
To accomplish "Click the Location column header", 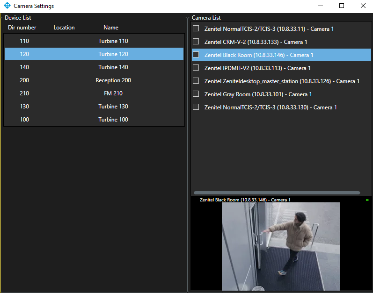I will pyautogui.click(x=64, y=28).
